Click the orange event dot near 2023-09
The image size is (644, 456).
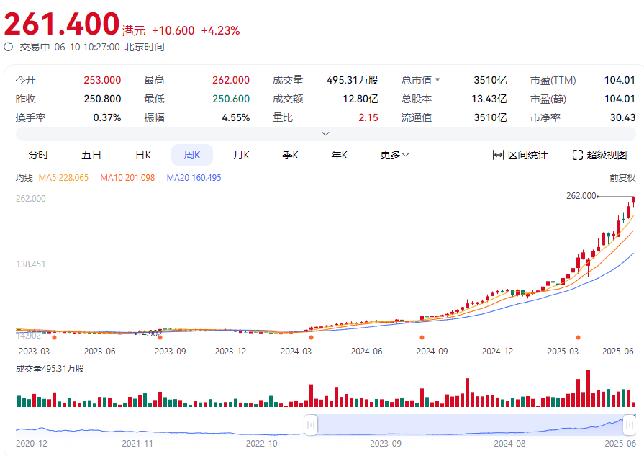(x=160, y=337)
